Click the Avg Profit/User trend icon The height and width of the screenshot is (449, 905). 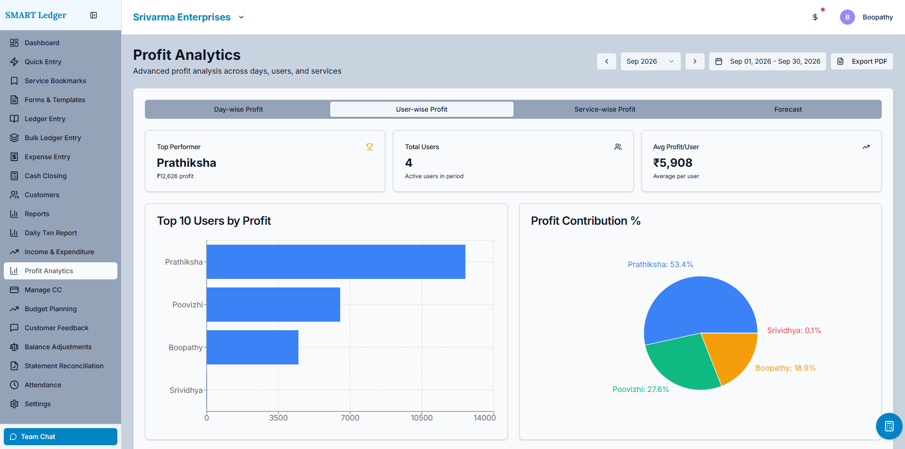[866, 147]
